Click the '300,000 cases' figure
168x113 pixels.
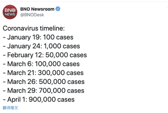point(61,73)
